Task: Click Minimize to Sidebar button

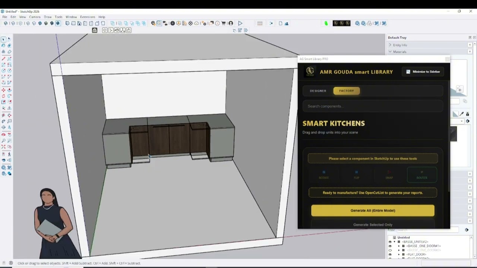Action: click(x=423, y=71)
